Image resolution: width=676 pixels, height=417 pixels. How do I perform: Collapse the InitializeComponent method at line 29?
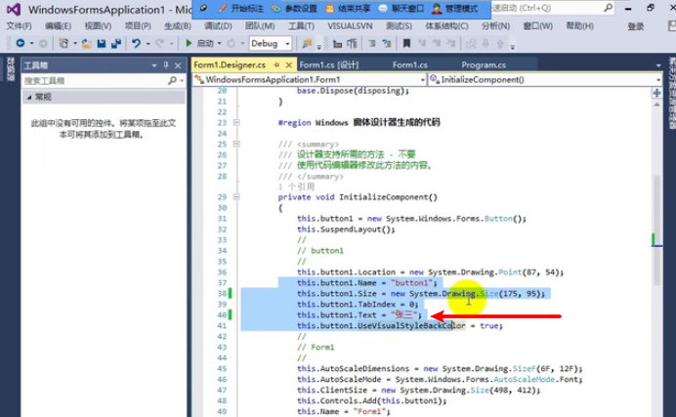236,197
